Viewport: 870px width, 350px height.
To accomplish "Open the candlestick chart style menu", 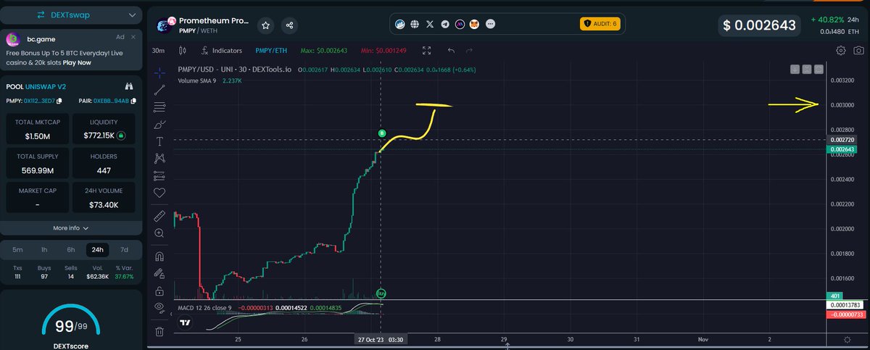I will pos(182,51).
